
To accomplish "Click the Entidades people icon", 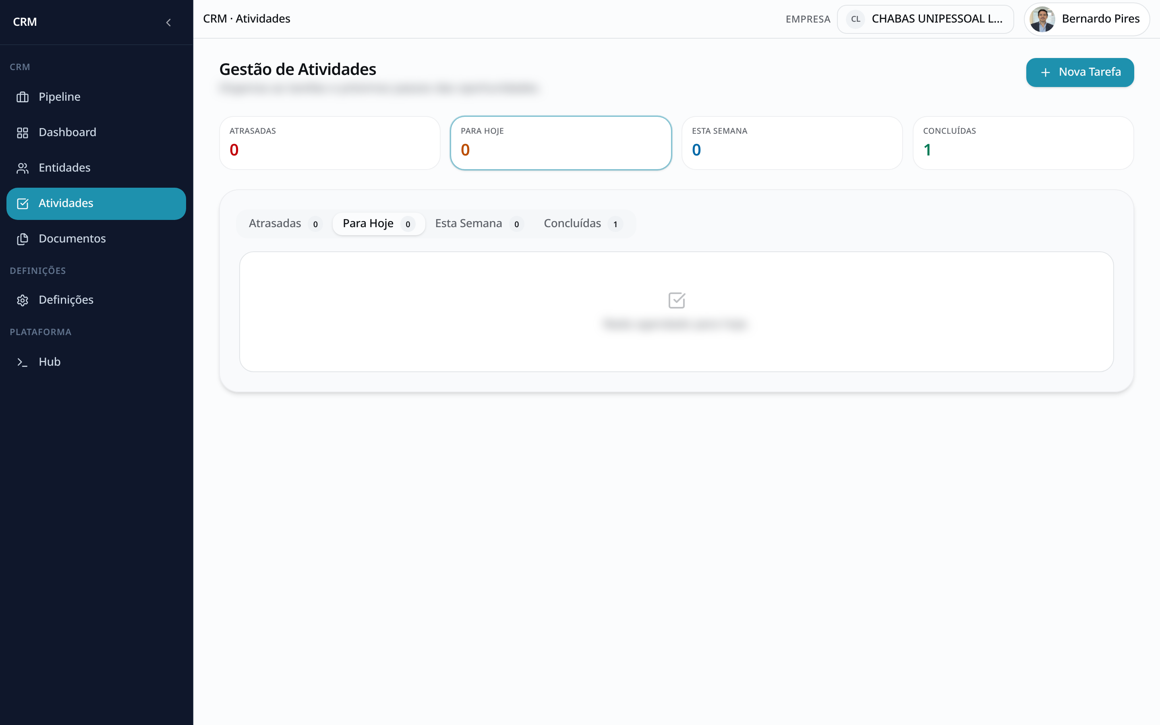I will pos(23,168).
